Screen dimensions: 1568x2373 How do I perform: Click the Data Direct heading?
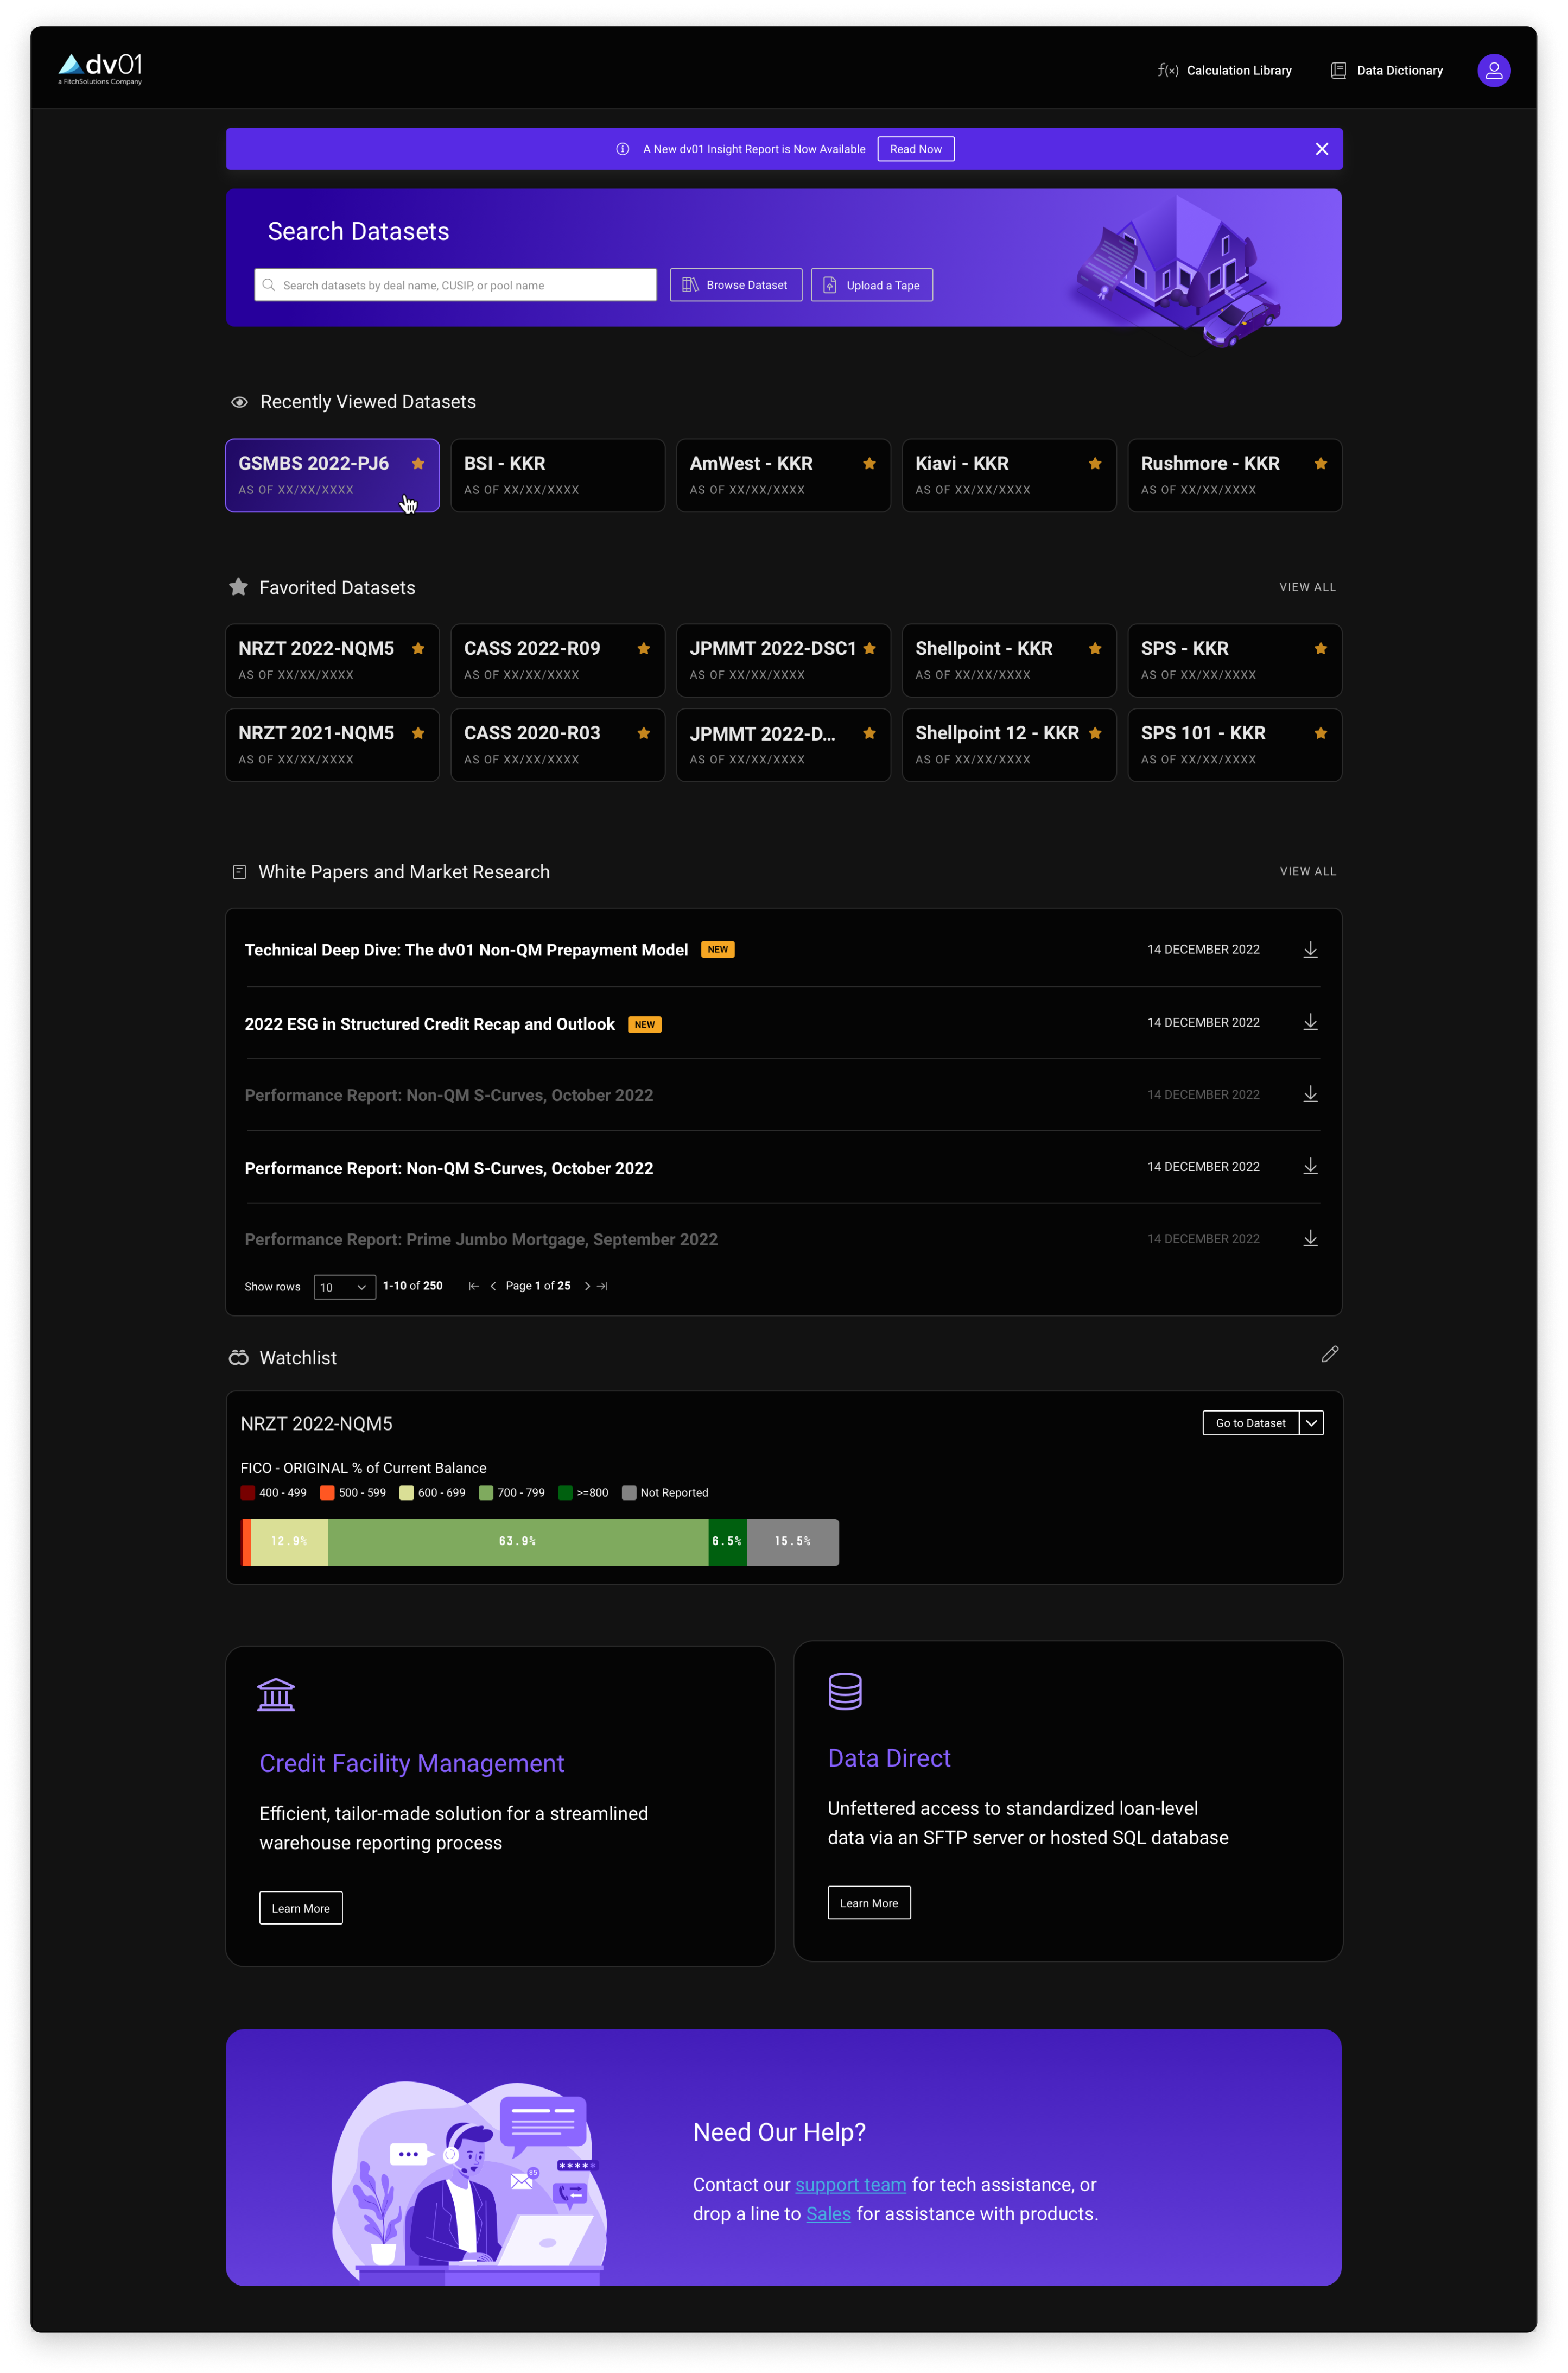(889, 1757)
